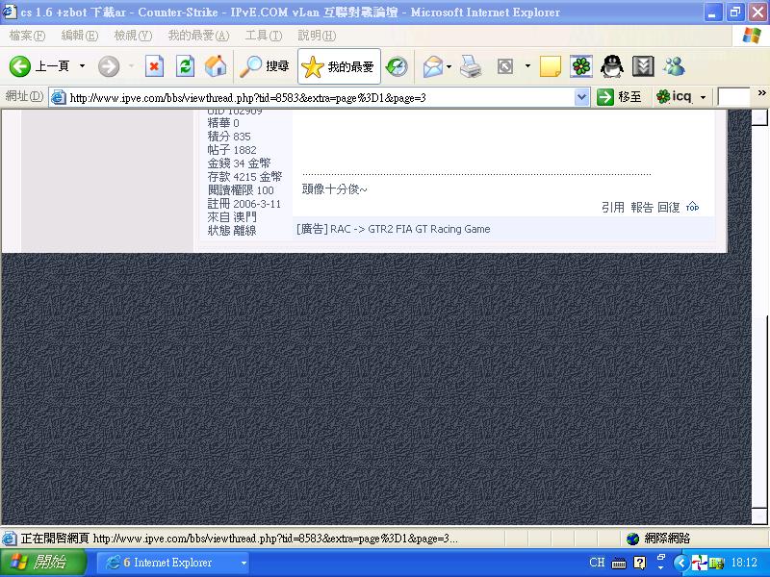Open the 檢視(V) menu
The width and height of the screenshot is (770, 577).
pyautogui.click(x=133, y=36)
